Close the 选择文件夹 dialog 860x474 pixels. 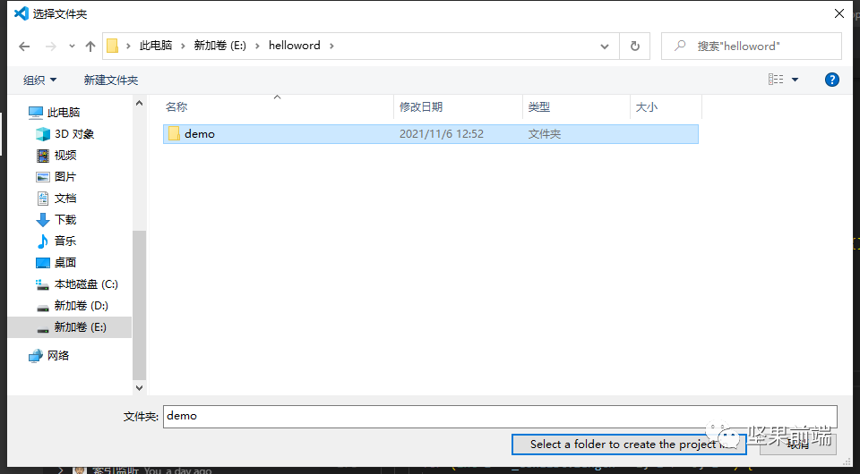839,13
